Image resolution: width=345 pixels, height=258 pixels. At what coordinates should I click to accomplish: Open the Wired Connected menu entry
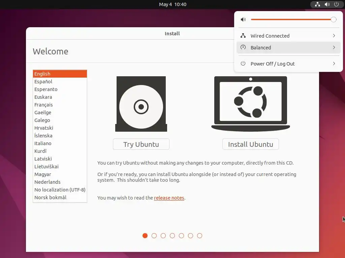(x=288, y=36)
